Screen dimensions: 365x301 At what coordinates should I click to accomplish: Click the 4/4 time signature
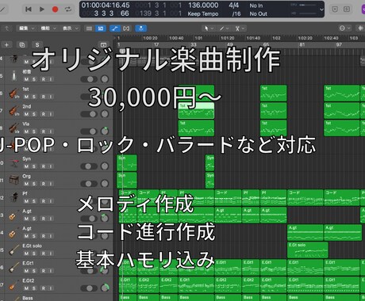234,6
